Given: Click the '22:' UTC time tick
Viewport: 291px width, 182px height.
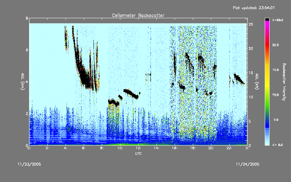Looking at the screenshot, I should tap(230, 148).
